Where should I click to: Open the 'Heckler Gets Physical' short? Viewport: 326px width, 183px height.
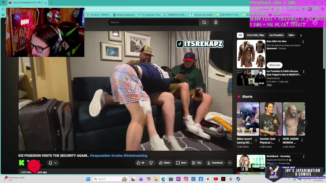pos(271,119)
